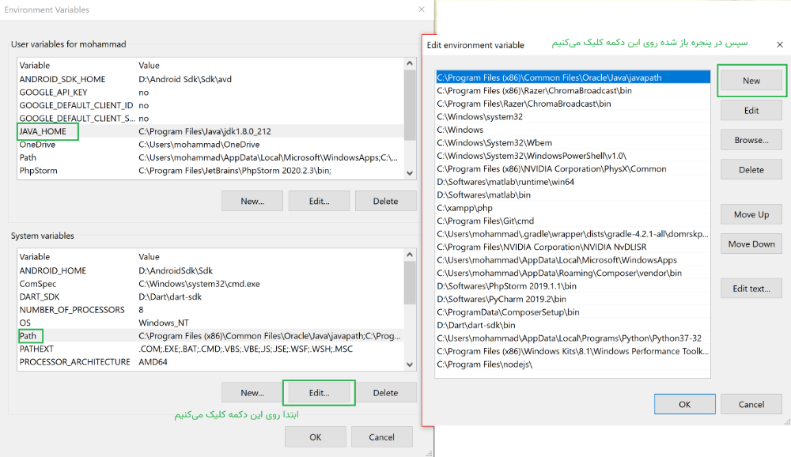Click the User variables scrollbar thumb
This screenshot has width=791, height=457.
click(x=410, y=105)
